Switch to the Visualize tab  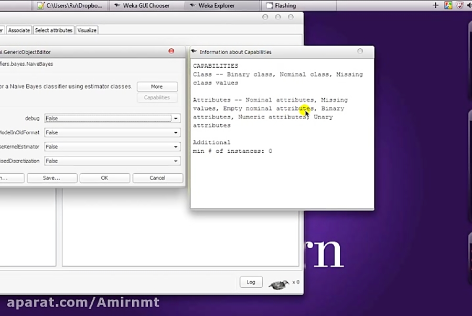(x=86, y=30)
